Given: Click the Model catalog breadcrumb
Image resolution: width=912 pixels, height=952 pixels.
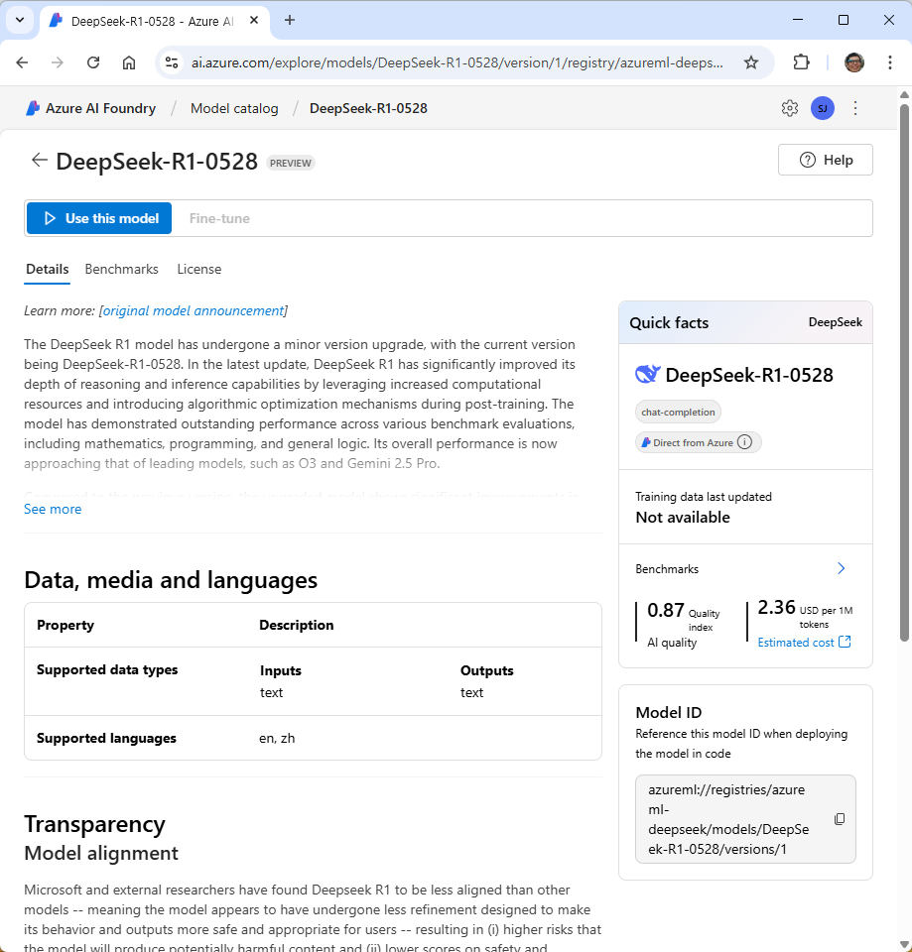Looking at the screenshot, I should (234, 108).
